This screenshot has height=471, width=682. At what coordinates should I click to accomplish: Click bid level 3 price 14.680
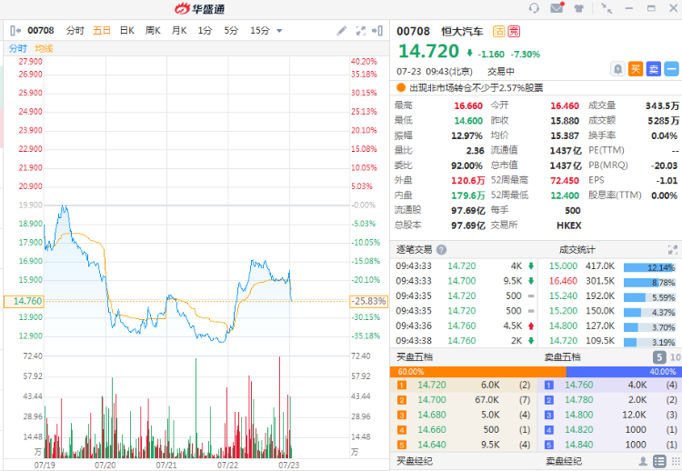(x=431, y=415)
